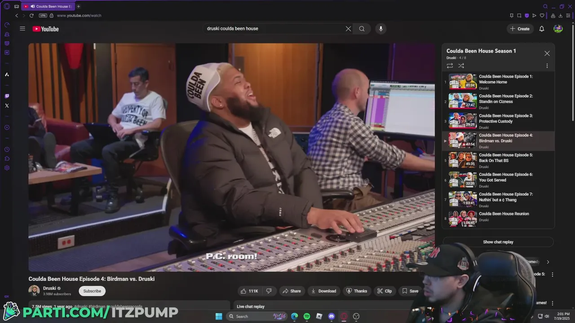Open the ad blocker shield
Viewport: 575px width, 323px height.
click(x=526, y=15)
